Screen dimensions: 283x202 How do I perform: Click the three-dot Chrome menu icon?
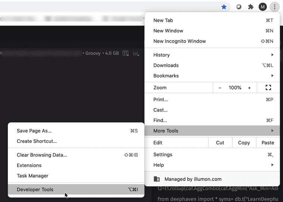pyautogui.click(x=275, y=7)
